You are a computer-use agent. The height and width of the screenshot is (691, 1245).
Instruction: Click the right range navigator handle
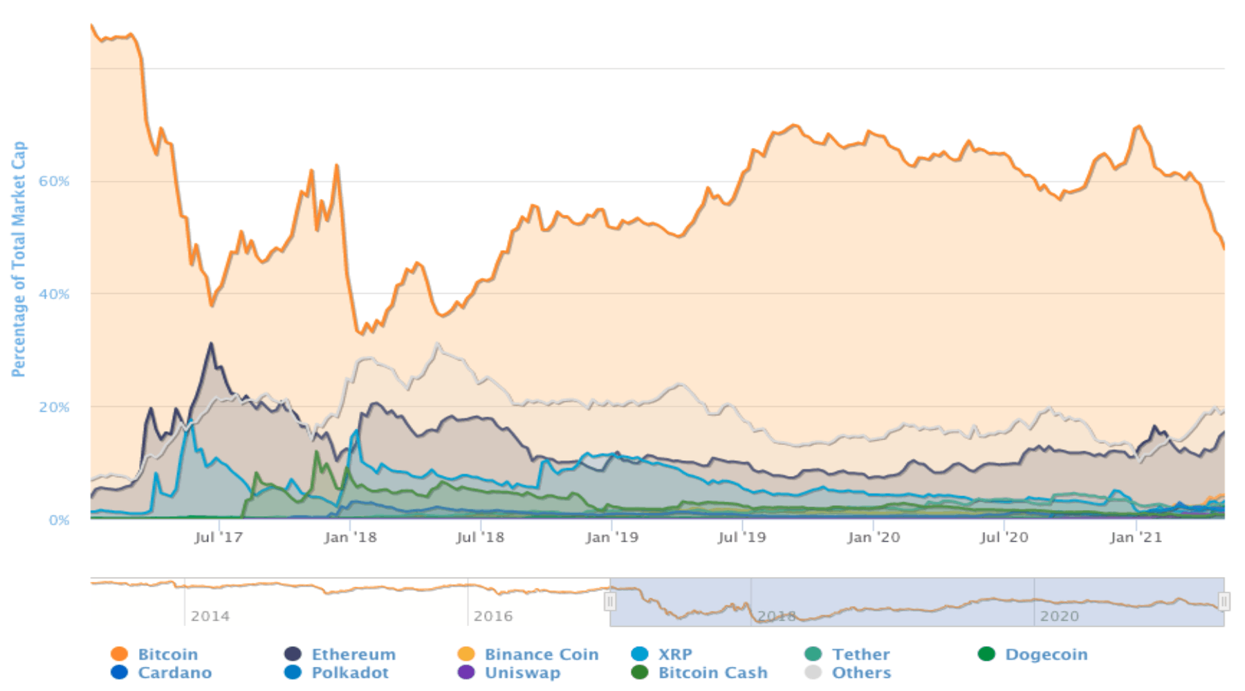[x=1224, y=602]
